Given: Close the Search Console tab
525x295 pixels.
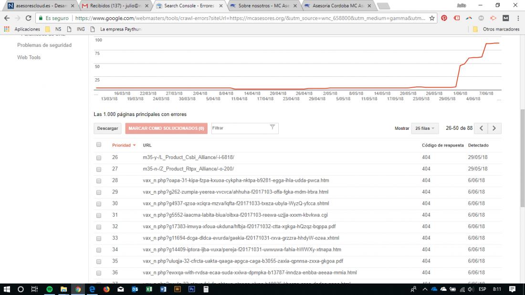Looking at the screenshot, I should [x=220, y=6].
